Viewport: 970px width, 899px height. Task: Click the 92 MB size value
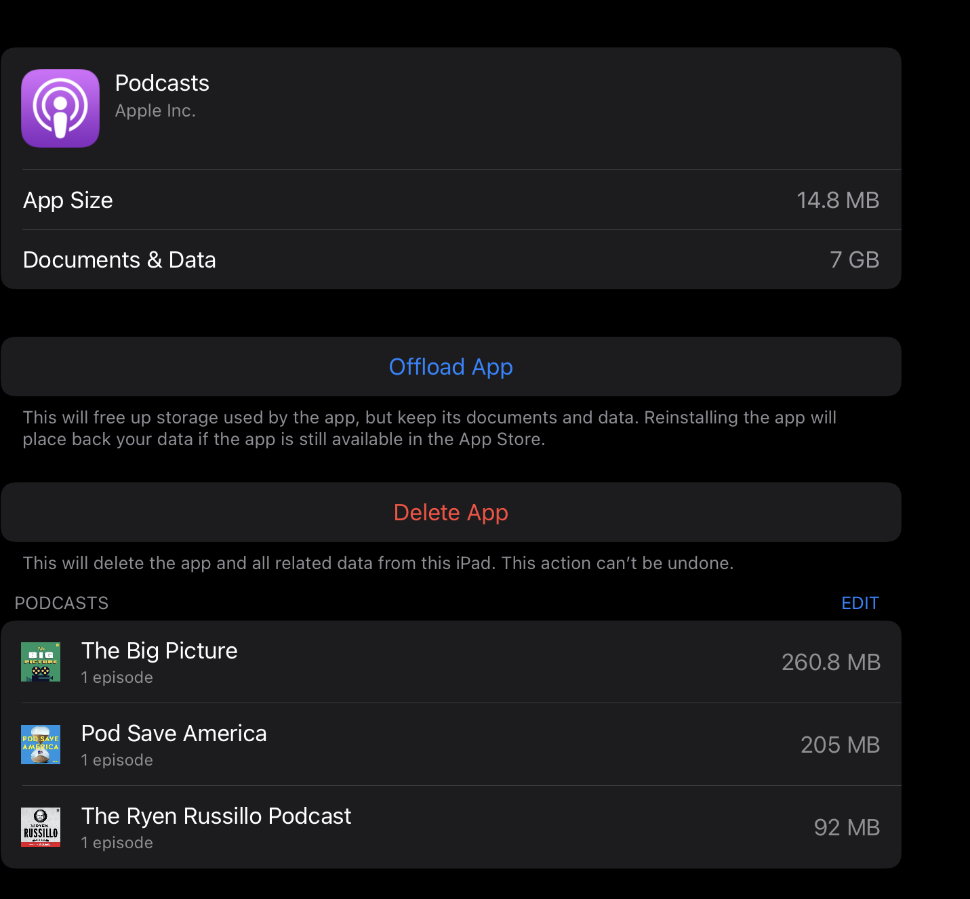pos(847,827)
